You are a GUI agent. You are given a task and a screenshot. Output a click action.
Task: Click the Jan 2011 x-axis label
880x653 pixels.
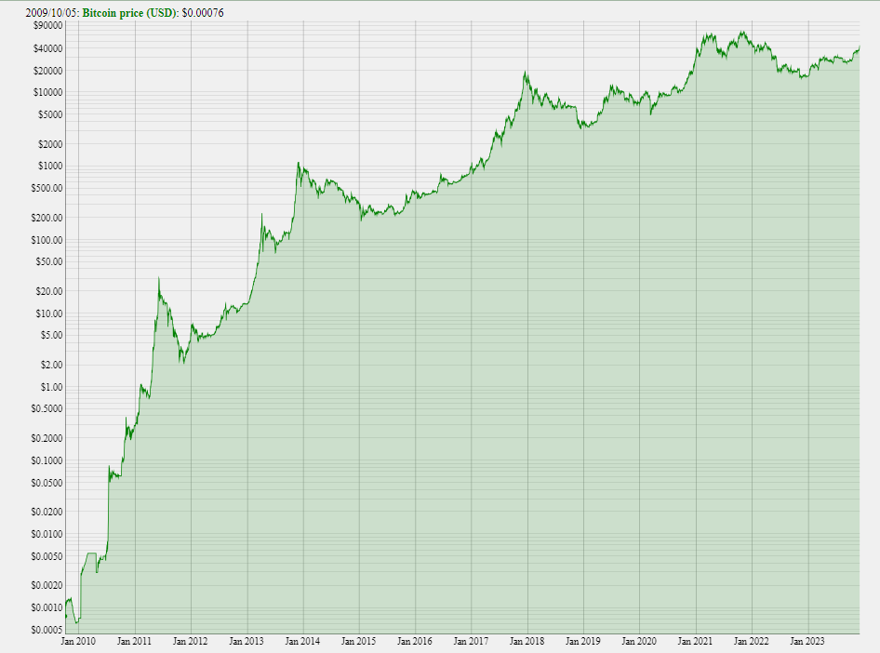point(134,641)
